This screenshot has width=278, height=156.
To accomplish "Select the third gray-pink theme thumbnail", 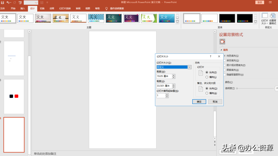I will (43, 18).
